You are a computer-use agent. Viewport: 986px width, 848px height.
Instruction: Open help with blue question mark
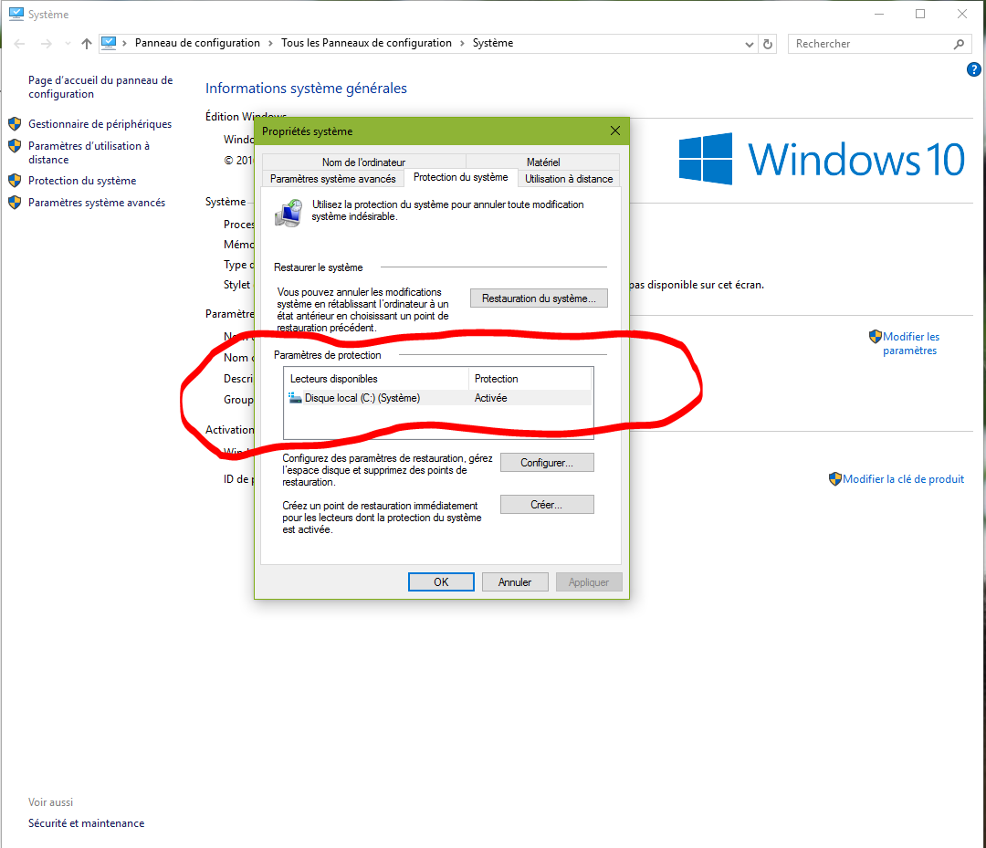coord(973,69)
